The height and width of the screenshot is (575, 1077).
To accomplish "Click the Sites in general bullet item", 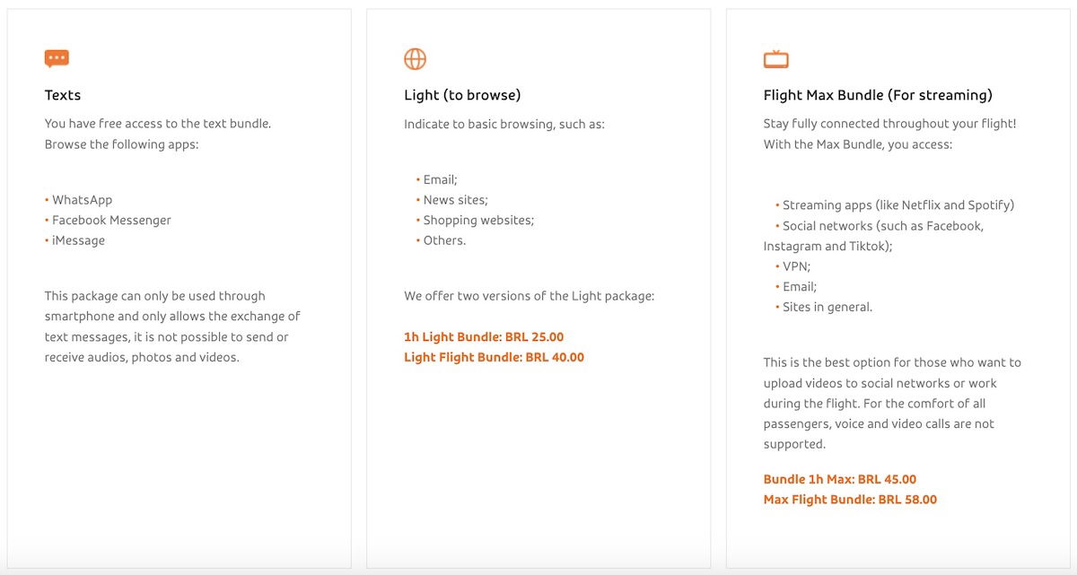I will (x=824, y=307).
